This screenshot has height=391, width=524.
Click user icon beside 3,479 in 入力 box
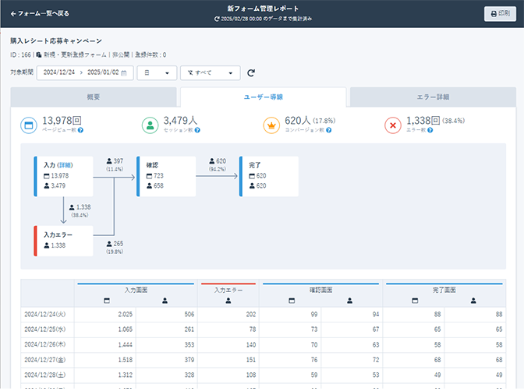point(47,185)
